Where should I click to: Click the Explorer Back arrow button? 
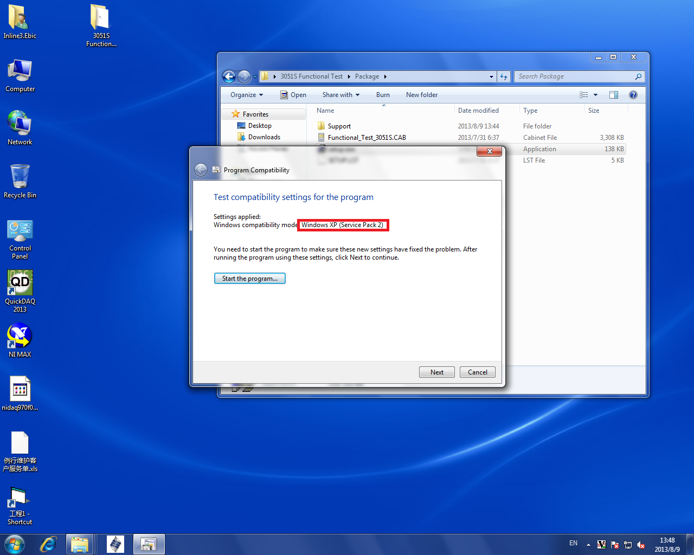click(229, 76)
